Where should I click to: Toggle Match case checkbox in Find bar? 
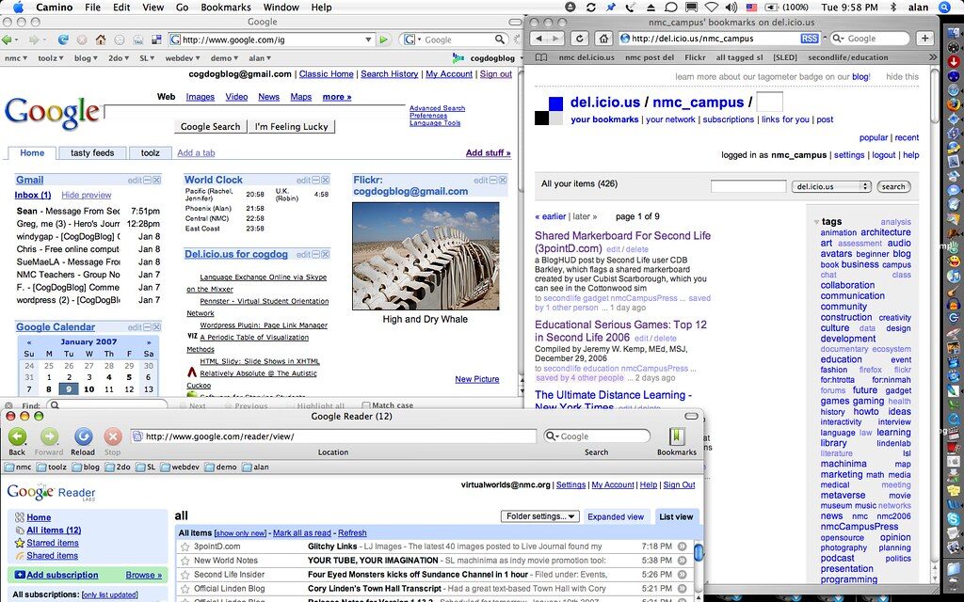(x=366, y=405)
